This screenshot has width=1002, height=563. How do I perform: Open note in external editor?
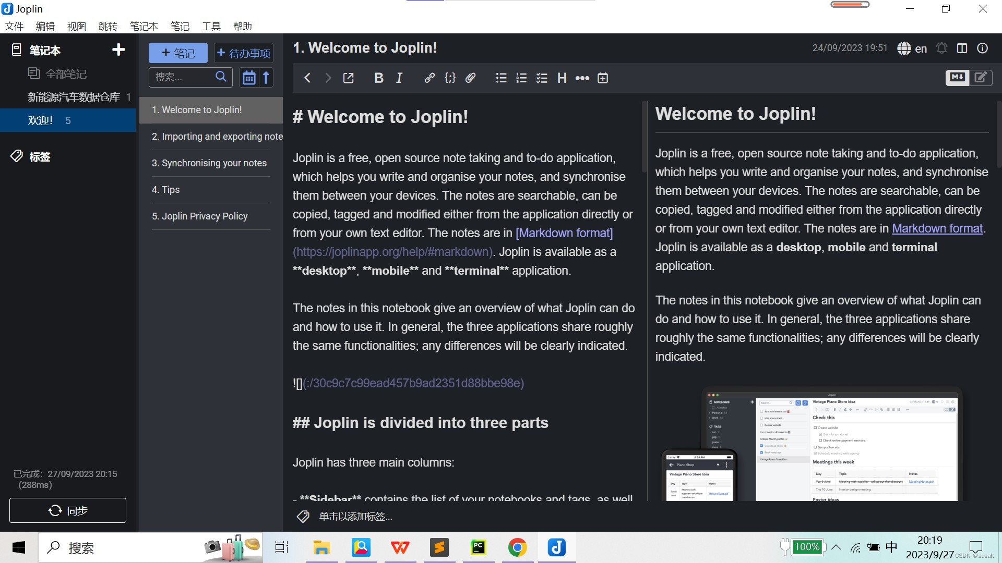tap(348, 78)
